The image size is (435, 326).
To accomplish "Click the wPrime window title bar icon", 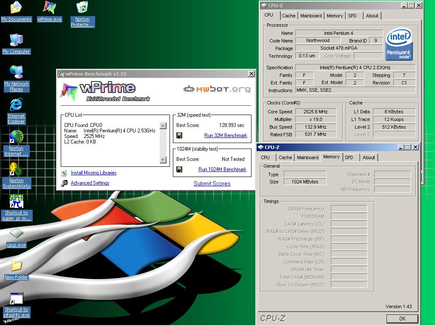I will coord(61,74).
